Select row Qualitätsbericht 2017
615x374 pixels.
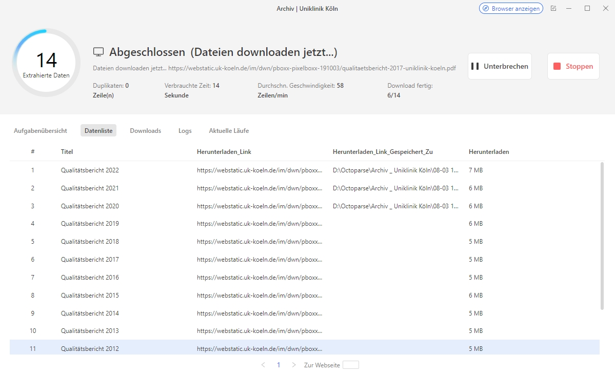[x=304, y=260]
